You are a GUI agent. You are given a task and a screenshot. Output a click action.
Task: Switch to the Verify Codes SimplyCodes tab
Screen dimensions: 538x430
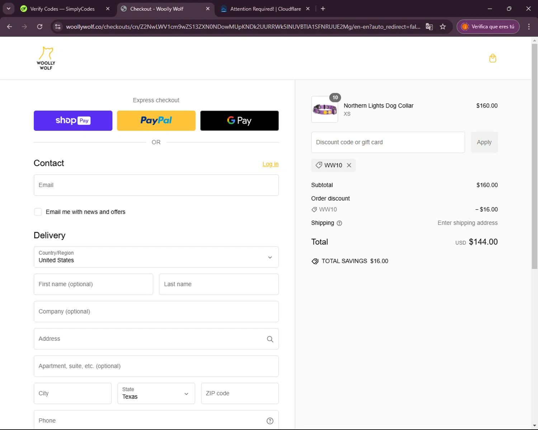click(x=63, y=9)
